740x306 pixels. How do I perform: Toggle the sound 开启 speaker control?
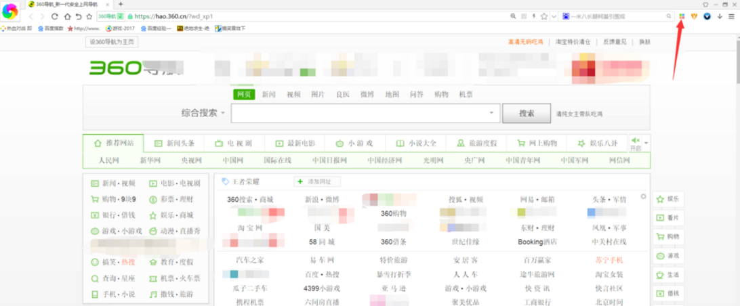(x=635, y=144)
